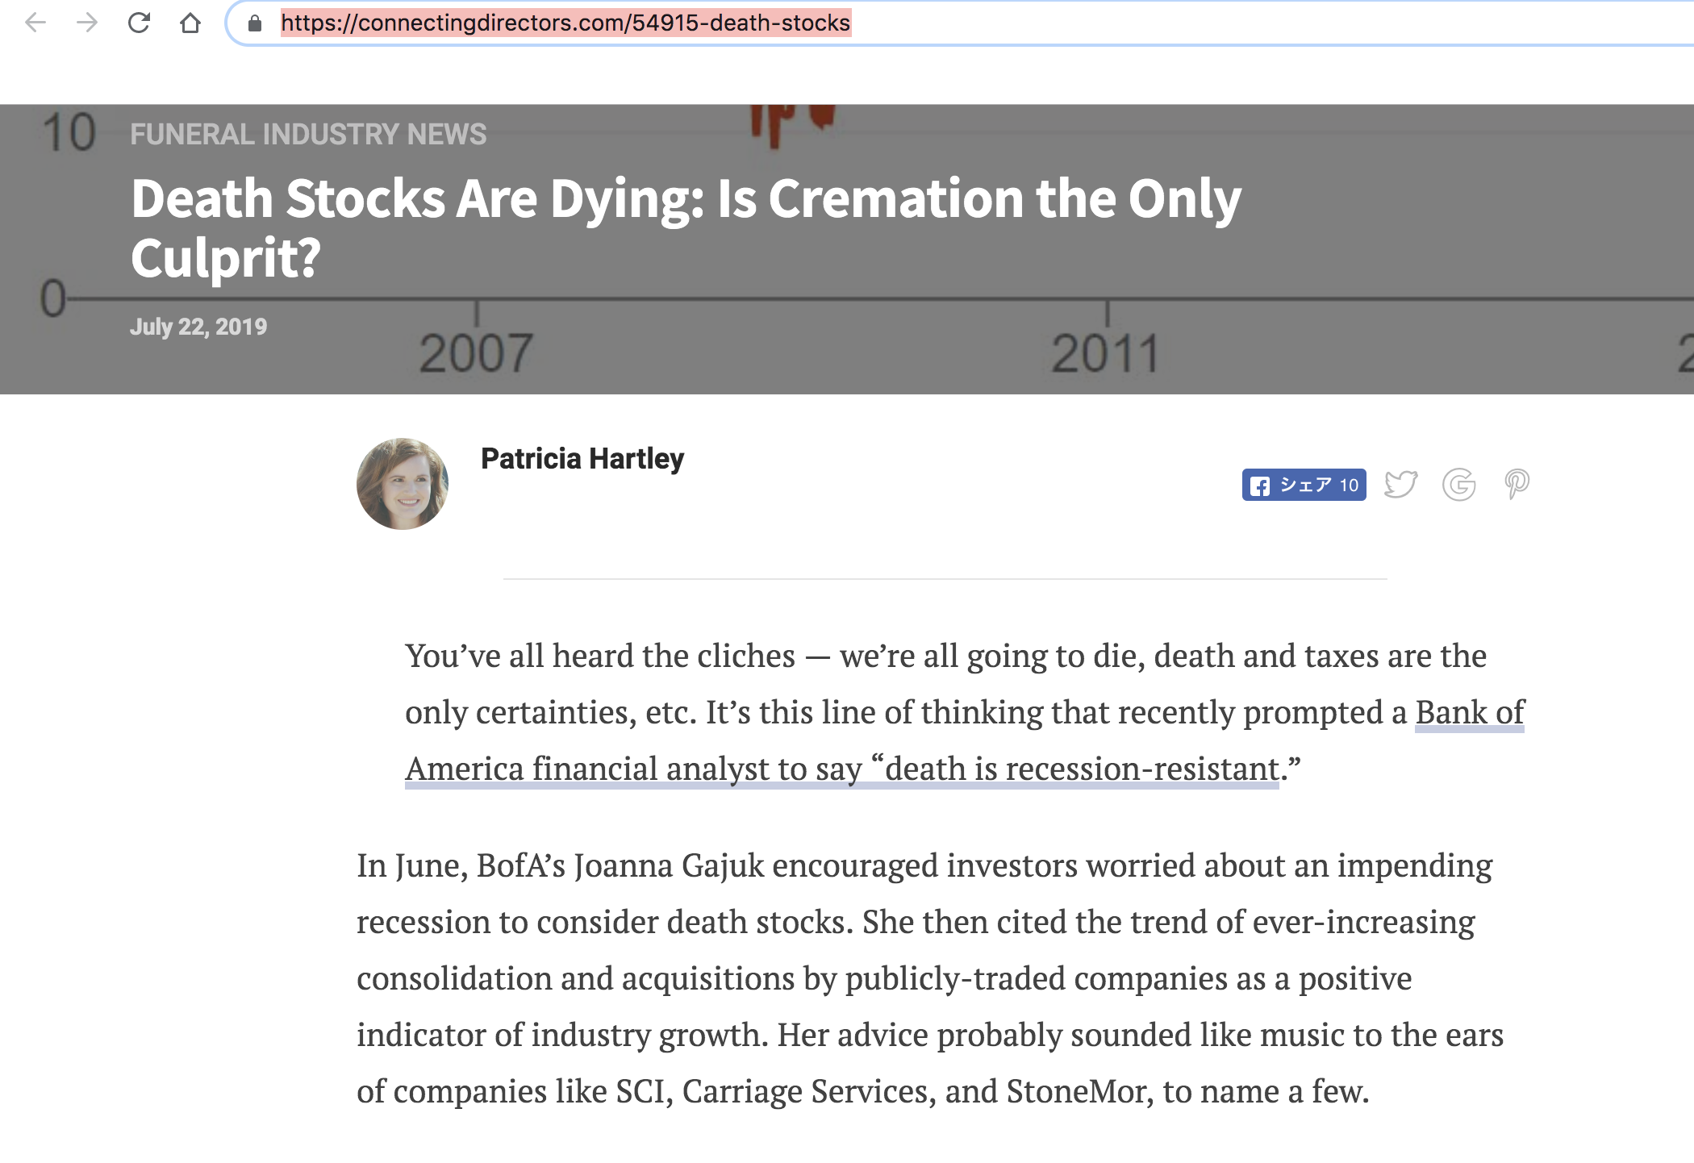Click the browser back arrow
The width and height of the screenshot is (1694, 1163).
pos(35,23)
